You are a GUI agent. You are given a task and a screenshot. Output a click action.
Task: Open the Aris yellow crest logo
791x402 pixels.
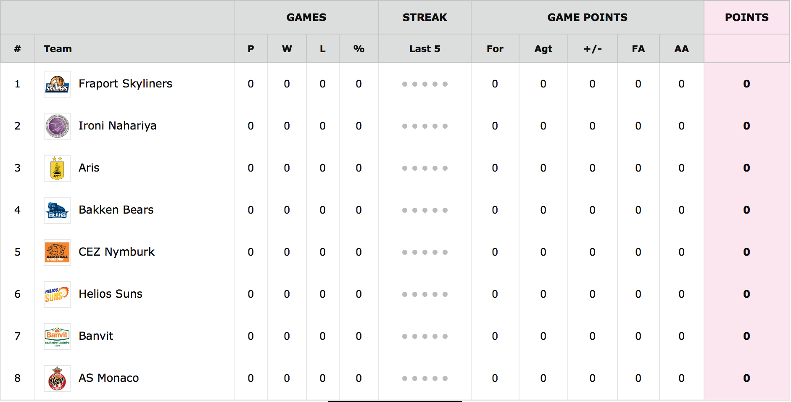pyautogui.click(x=57, y=168)
